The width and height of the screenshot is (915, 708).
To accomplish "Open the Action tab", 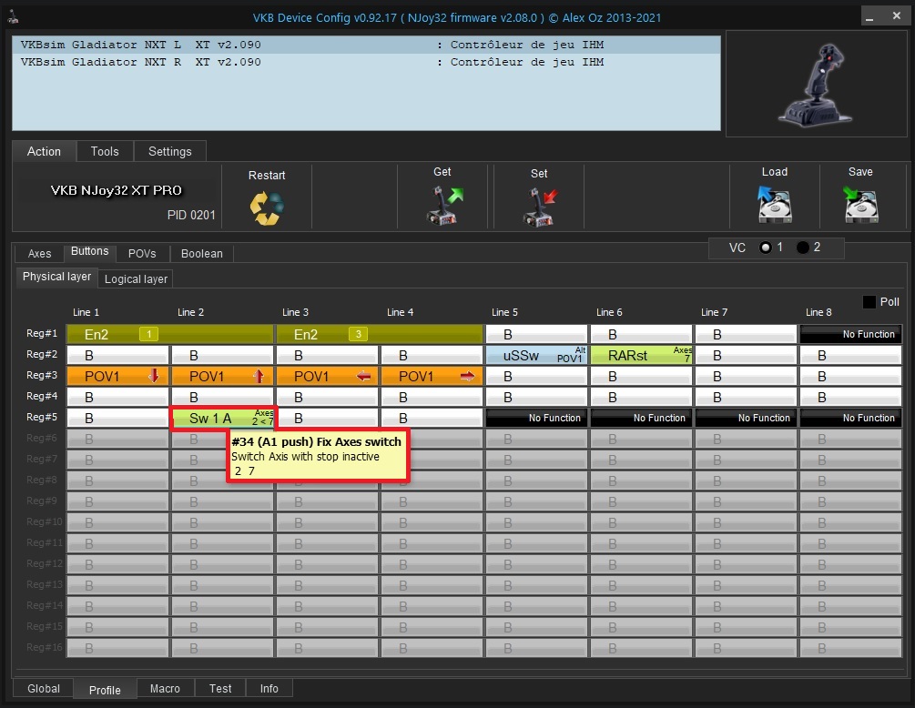I will click(x=44, y=151).
